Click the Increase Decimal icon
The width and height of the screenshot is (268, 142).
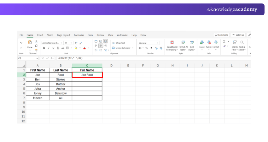tap(156, 48)
